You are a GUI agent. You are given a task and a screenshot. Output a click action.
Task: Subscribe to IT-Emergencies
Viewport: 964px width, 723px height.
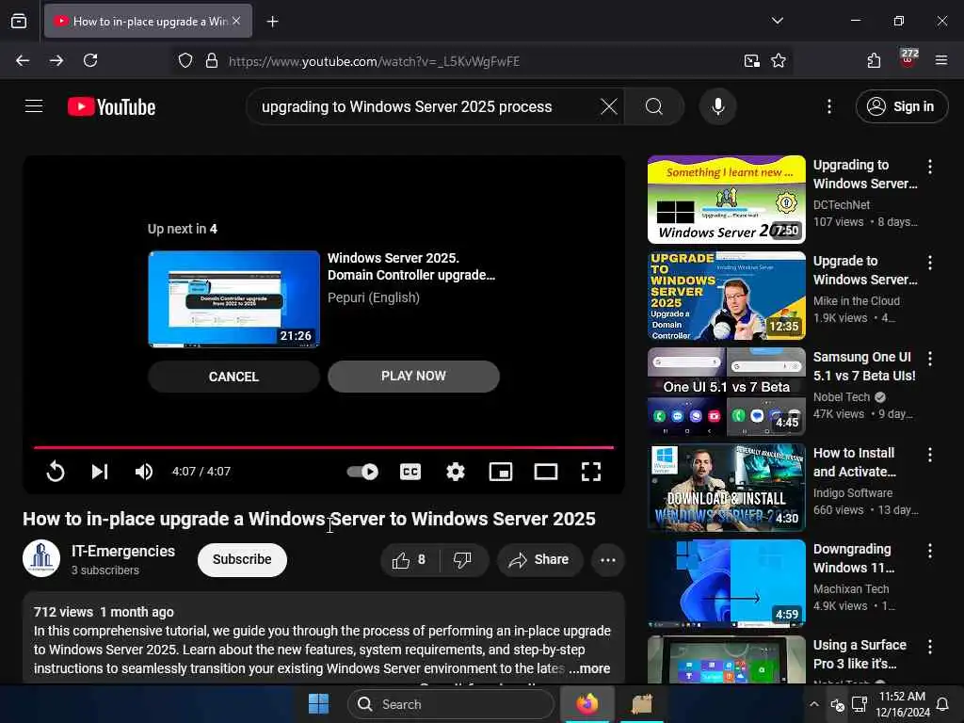(x=242, y=559)
